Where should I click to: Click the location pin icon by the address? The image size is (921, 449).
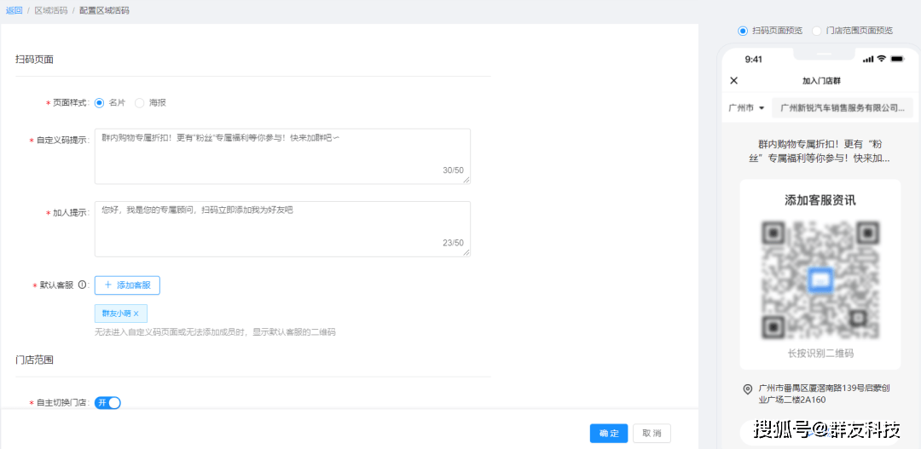[x=748, y=389]
